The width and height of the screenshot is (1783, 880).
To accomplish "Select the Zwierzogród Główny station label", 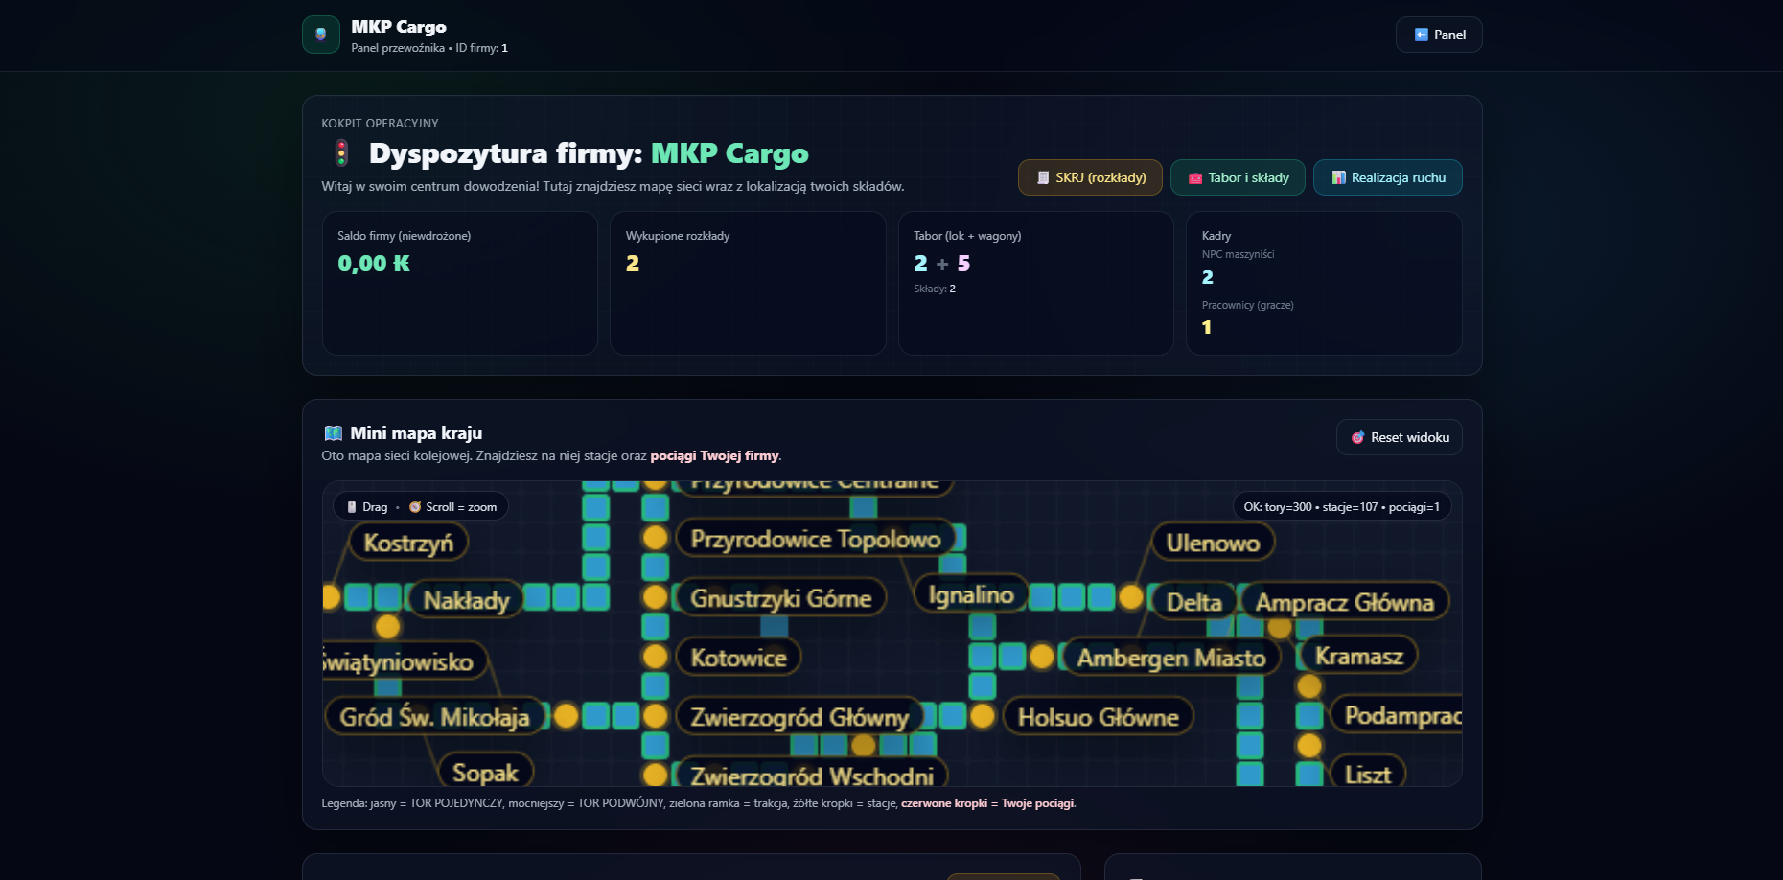I will click(799, 717).
